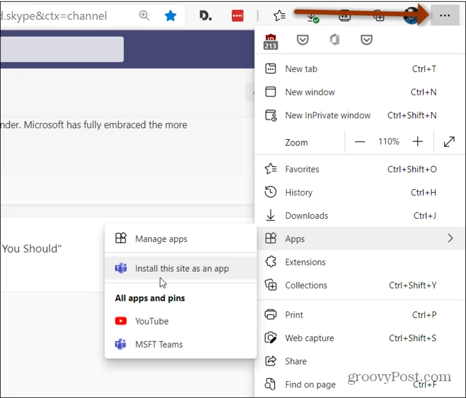The height and width of the screenshot is (398, 466).
Task: Open the YouTube app from the list
Action: pos(181,321)
